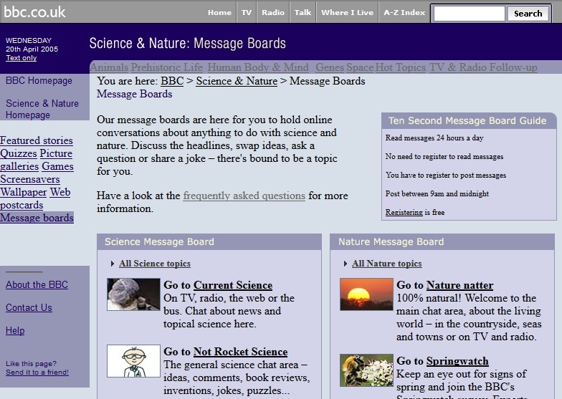
Task: Open the Not Rocket Science cartoon thumbnail
Action: click(x=133, y=361)
